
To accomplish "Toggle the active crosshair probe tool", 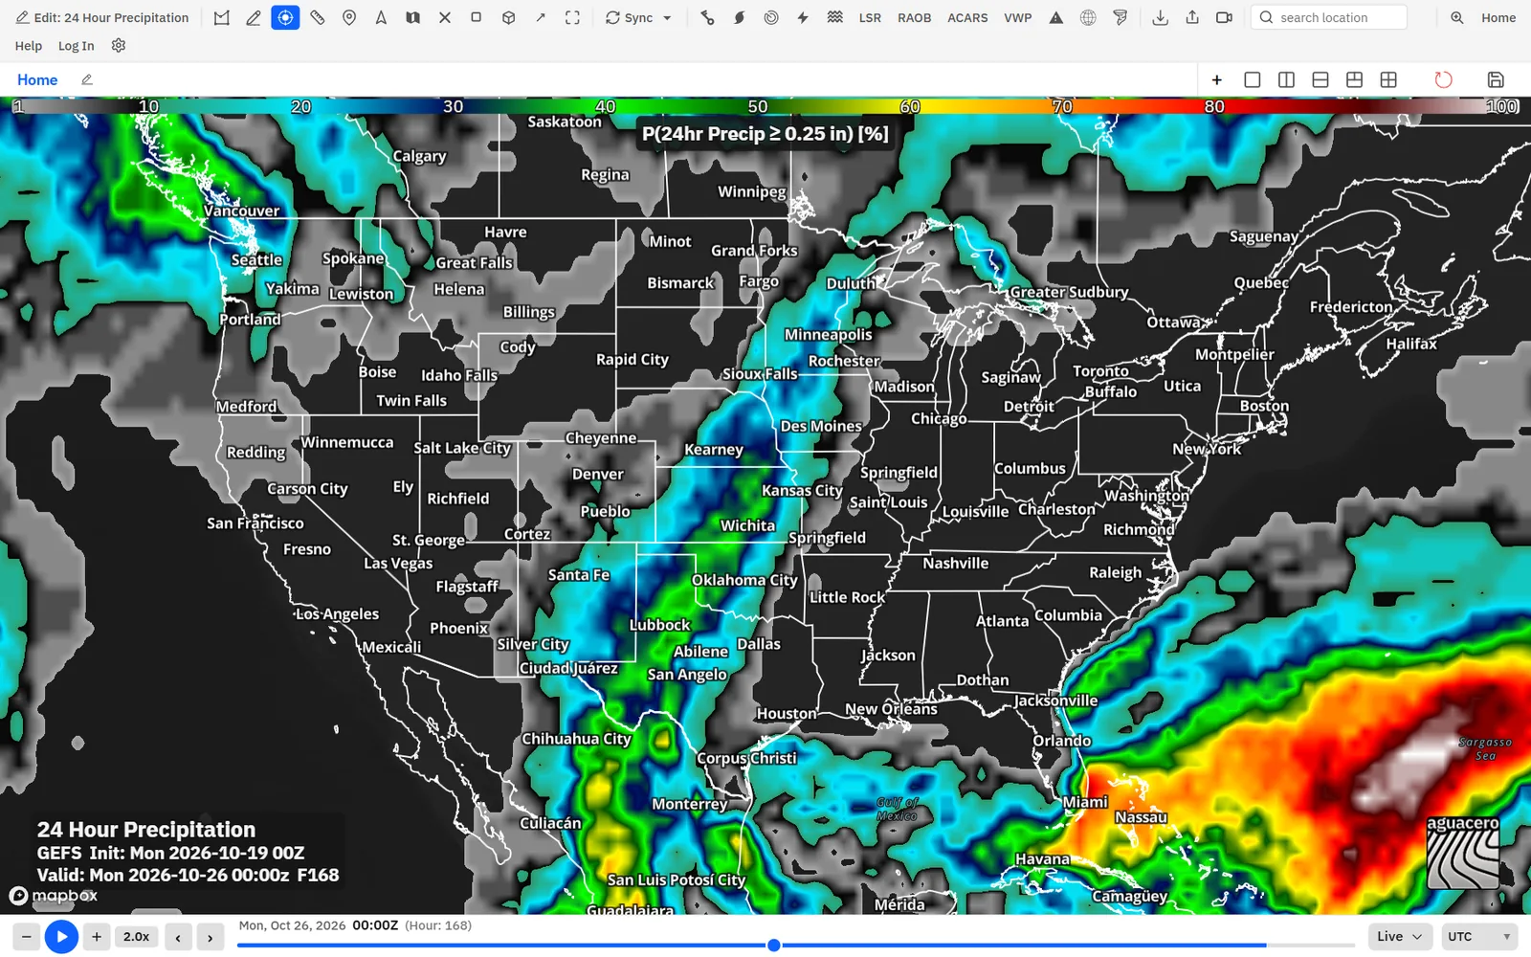I will tap(285, 17).
